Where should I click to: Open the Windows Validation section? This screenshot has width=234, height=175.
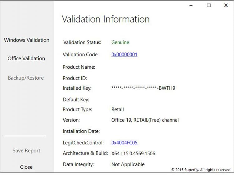27,40
